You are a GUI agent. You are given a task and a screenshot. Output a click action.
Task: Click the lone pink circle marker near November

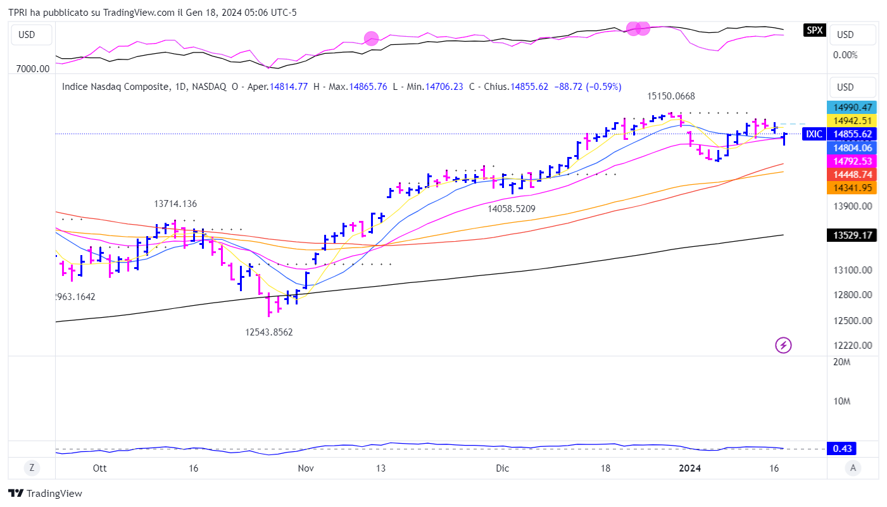(371, 39)
